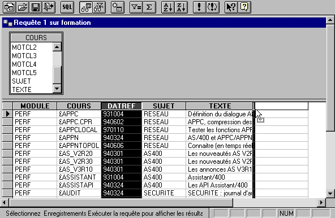The width and height of the screenshot is (335, 218).
Task: Select TEXTE field in COURS table list
Action: tap(32, 90)
